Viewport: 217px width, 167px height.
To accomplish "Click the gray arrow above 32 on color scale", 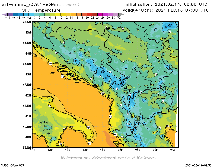I will (121, 14).
